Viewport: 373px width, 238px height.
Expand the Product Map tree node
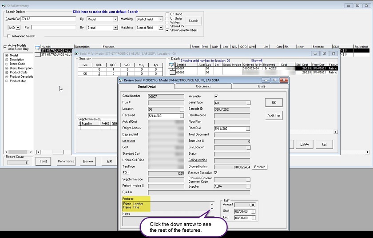(7, 81)
